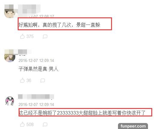The image size is (154, 129).
Task: Like the comment with 375 likes
Action: coord(23,36)
